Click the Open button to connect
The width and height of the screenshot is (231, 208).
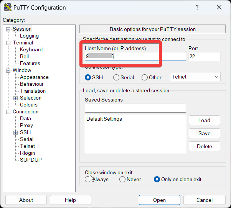point(159,200)
